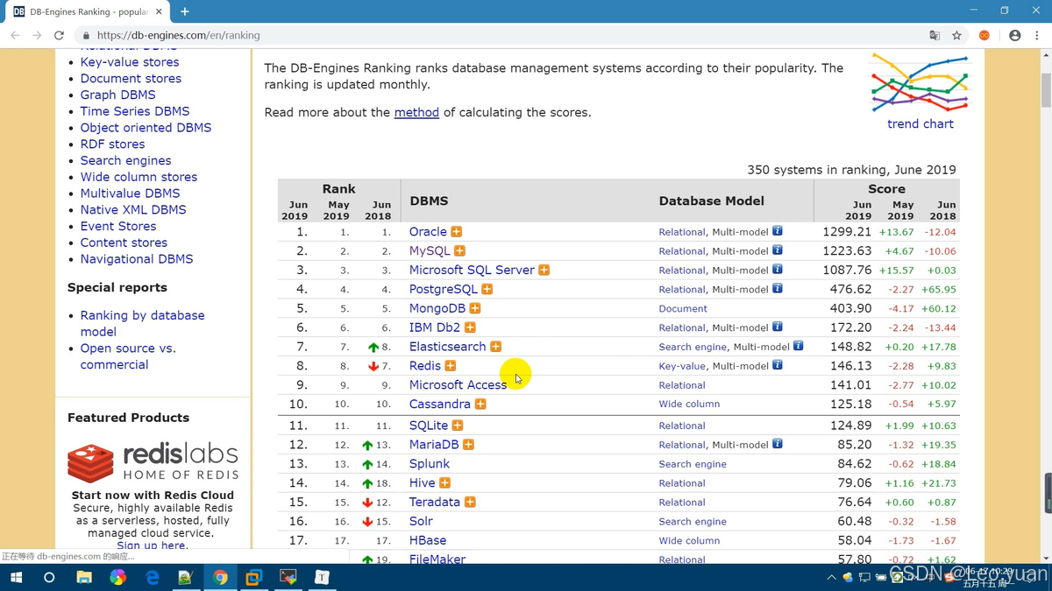This screenshot has height=591, width=1052.
Task: Click the plus icon next to MySQL
Action: click(x=459, y=251)
